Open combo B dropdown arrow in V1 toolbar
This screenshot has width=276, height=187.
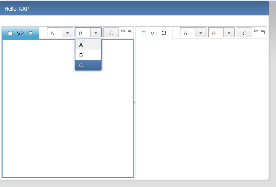pos(229,33)
